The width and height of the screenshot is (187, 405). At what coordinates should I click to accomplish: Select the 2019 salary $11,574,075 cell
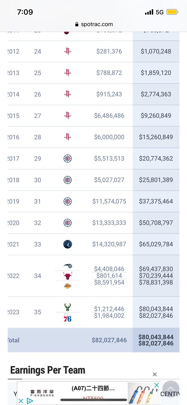[x=109, y=201]
